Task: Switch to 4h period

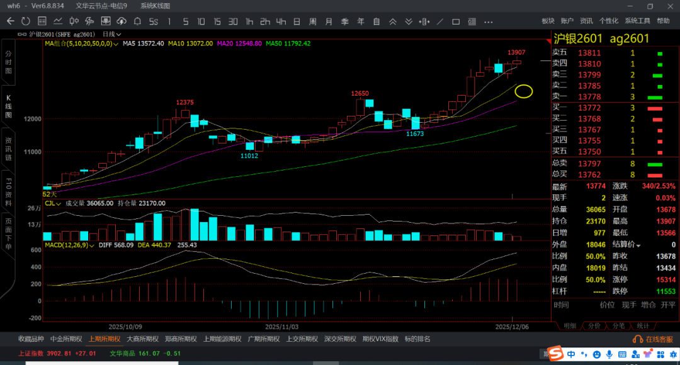Action: coord(281,21)
